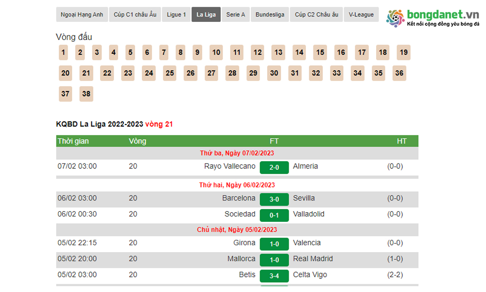Open the Celta Vigo team link
Screen dimensions: 486x292
click(310, 275)
